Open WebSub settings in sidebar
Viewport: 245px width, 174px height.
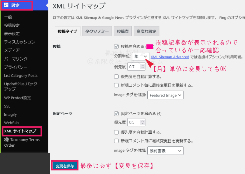[x=11, y=123]
